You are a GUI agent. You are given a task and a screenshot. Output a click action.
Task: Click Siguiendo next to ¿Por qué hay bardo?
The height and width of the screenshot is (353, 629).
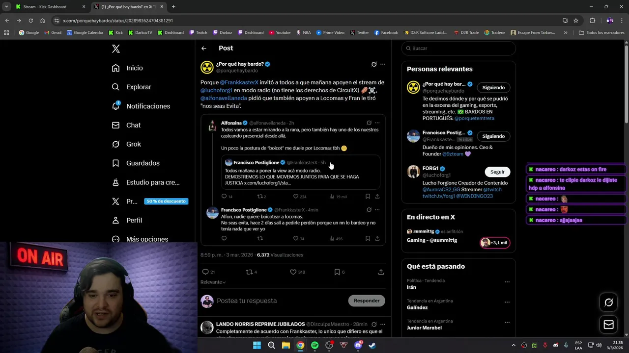tap(493, 88)
